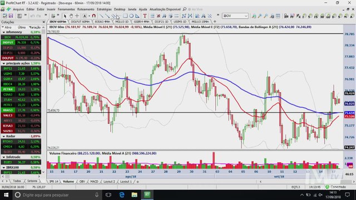Select DOLFUT row in quotes list
Image resolution: width=356 pixels, height=200 pixels.
pyautogui.click(x=21, y=58)
